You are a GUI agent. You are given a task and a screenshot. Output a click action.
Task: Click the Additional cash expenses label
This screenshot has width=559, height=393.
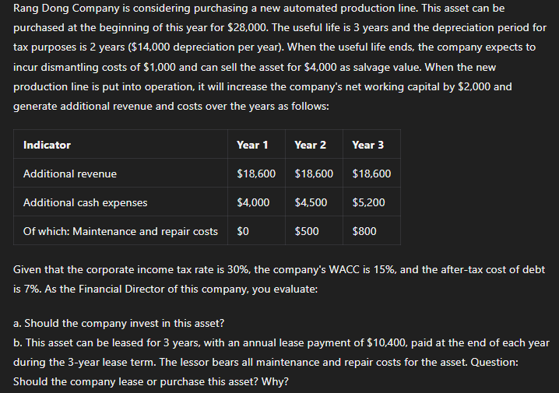[x=85, y=203]
